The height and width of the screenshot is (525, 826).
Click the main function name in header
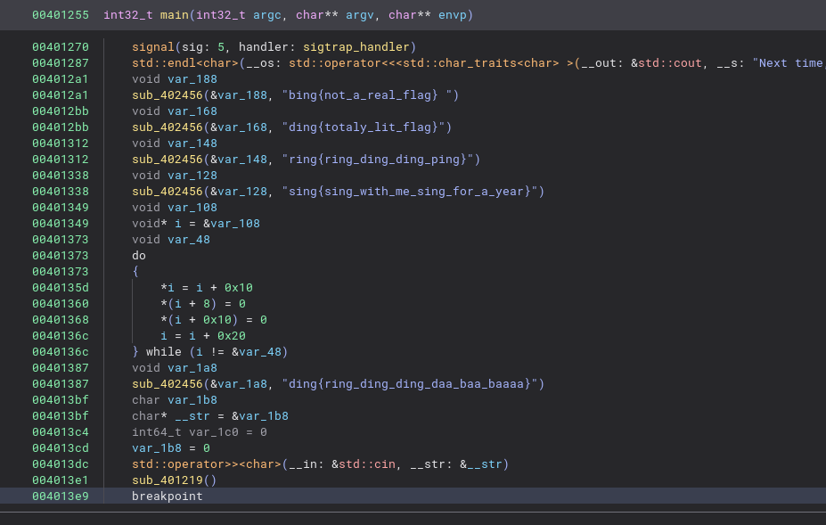[174, 16]
